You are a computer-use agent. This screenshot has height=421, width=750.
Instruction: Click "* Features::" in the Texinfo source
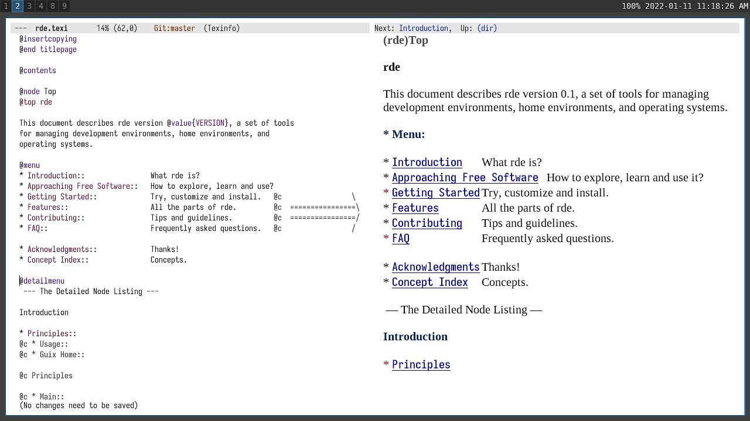tap(44, 208)
